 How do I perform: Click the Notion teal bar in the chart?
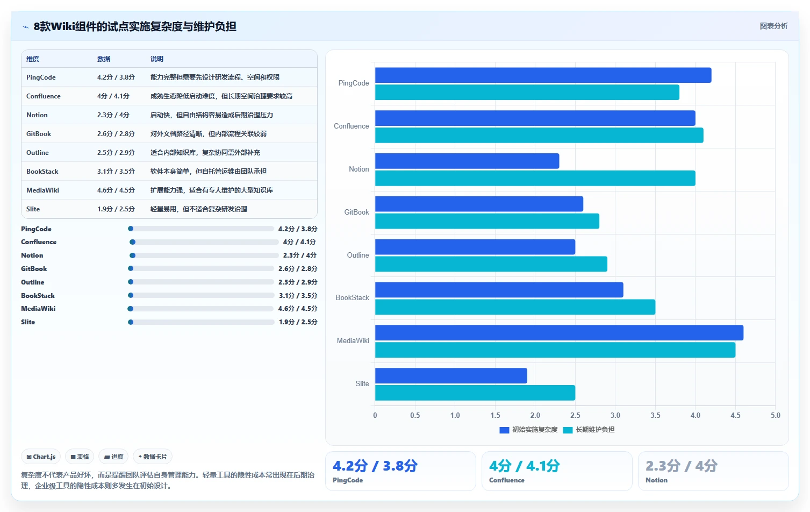[x=535, y=178]
